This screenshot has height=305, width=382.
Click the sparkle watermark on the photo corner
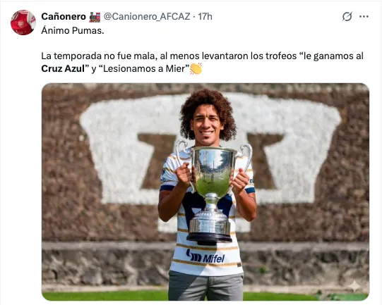(x=354, y=286)
